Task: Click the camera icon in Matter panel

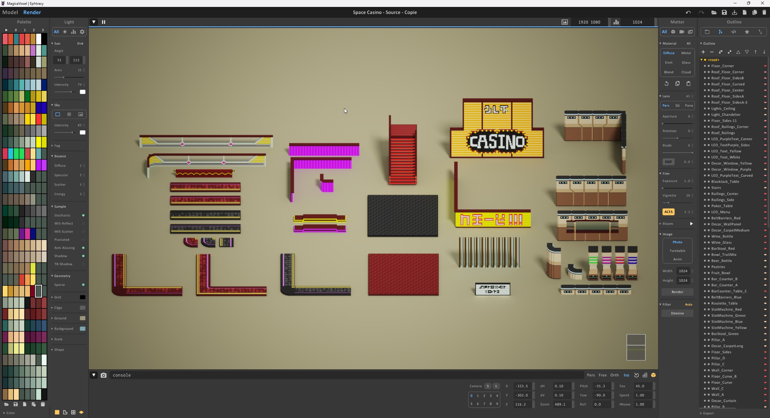Action: tap(682, 32)
